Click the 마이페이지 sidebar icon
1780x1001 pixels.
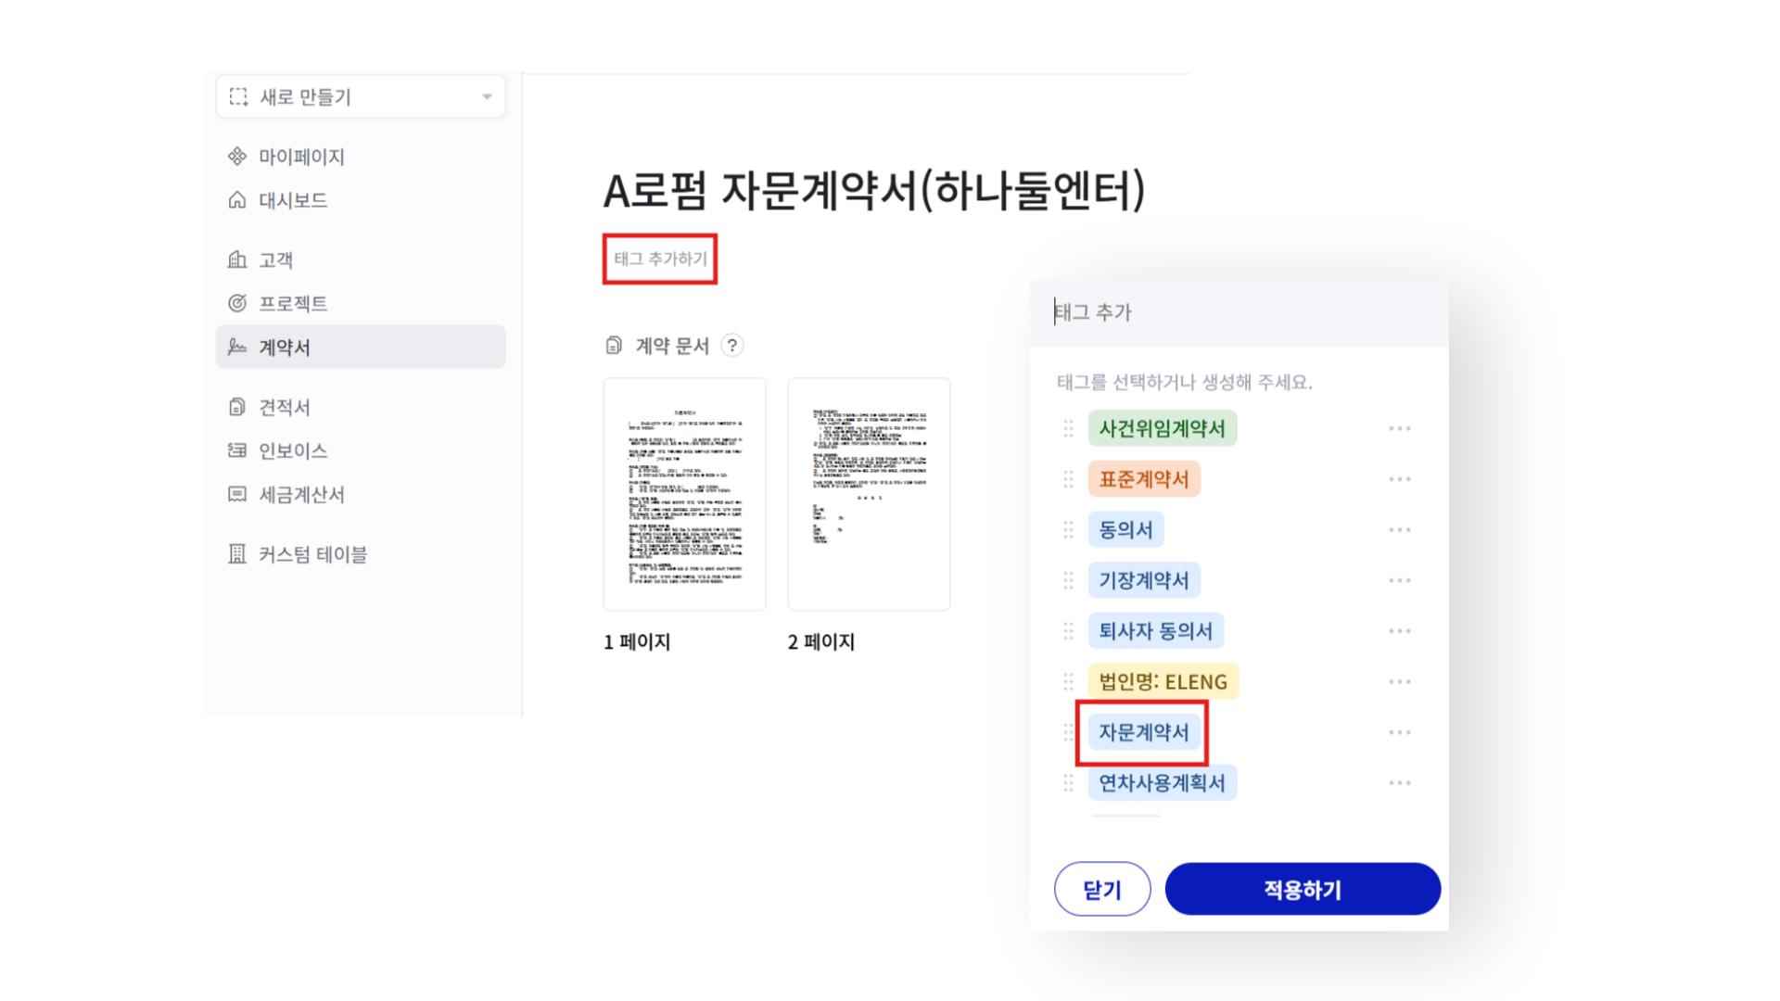click(x=237, y=156)
